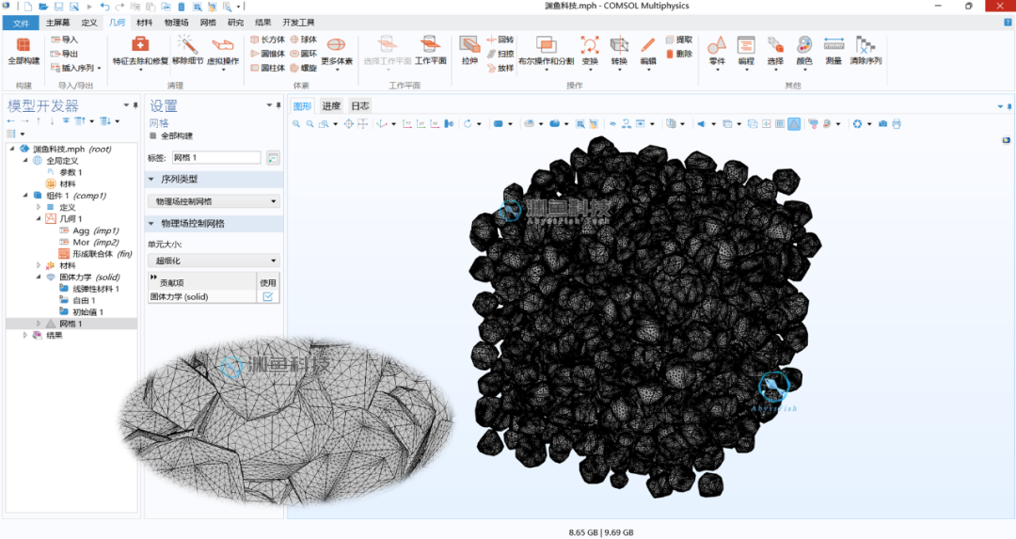
Task: Click the 拉伸 (Extrude) tool
Action: click(469, 51)
